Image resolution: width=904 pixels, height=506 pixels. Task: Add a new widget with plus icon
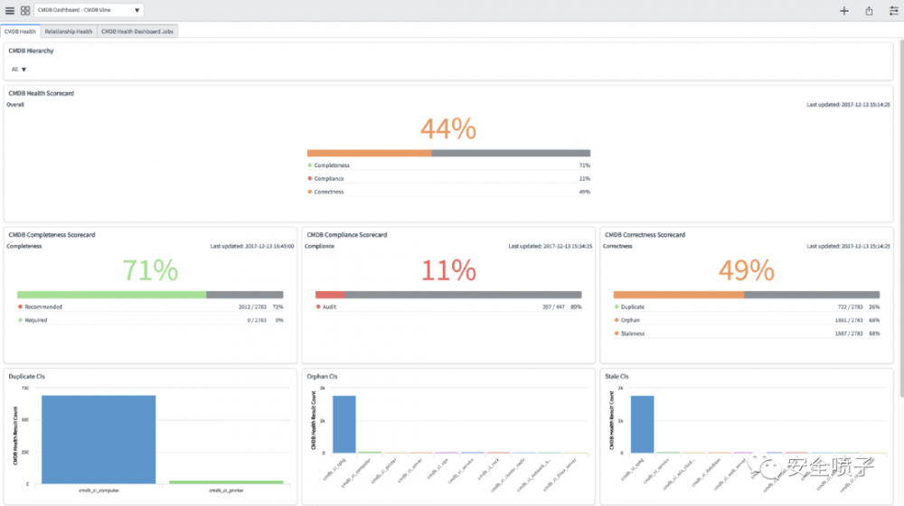point(844,10)
